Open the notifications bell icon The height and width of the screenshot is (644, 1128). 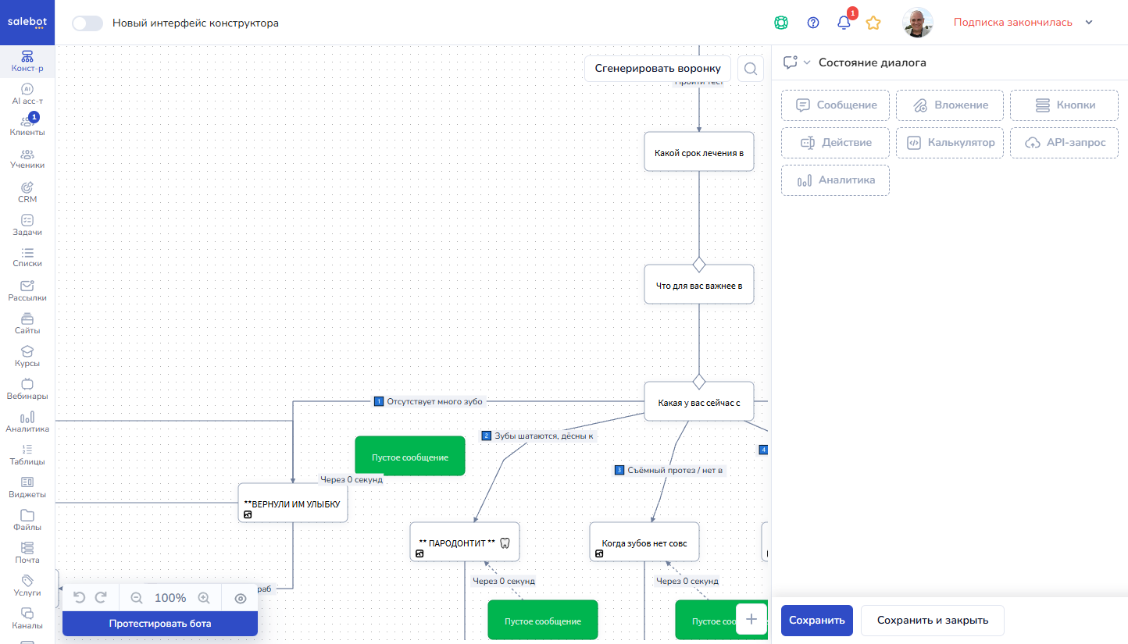click(x=844, y=23)
